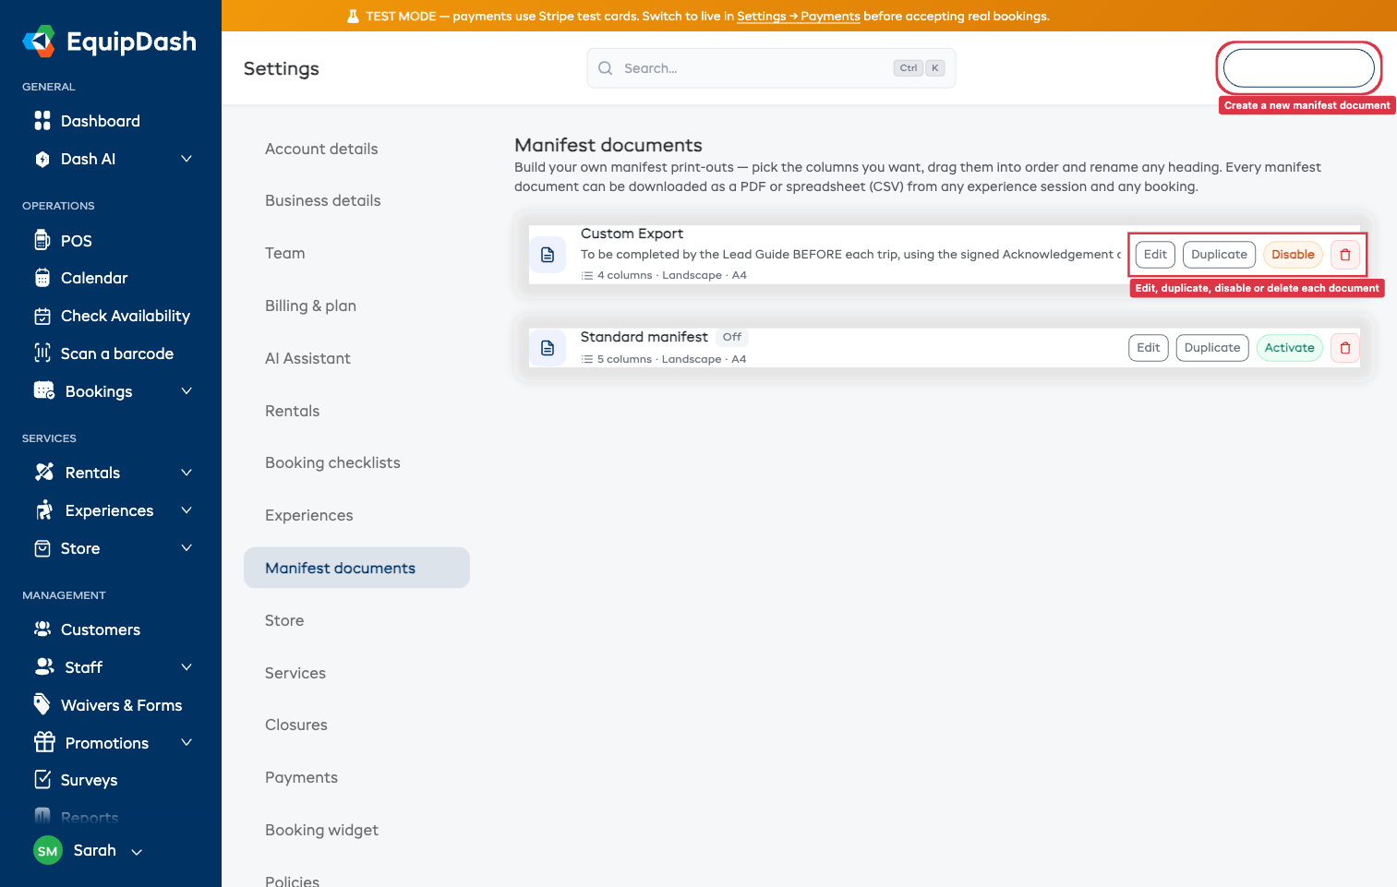Click the EquipDash logo icon
This screenshot has height=887, width=1397.
(39, 42)
